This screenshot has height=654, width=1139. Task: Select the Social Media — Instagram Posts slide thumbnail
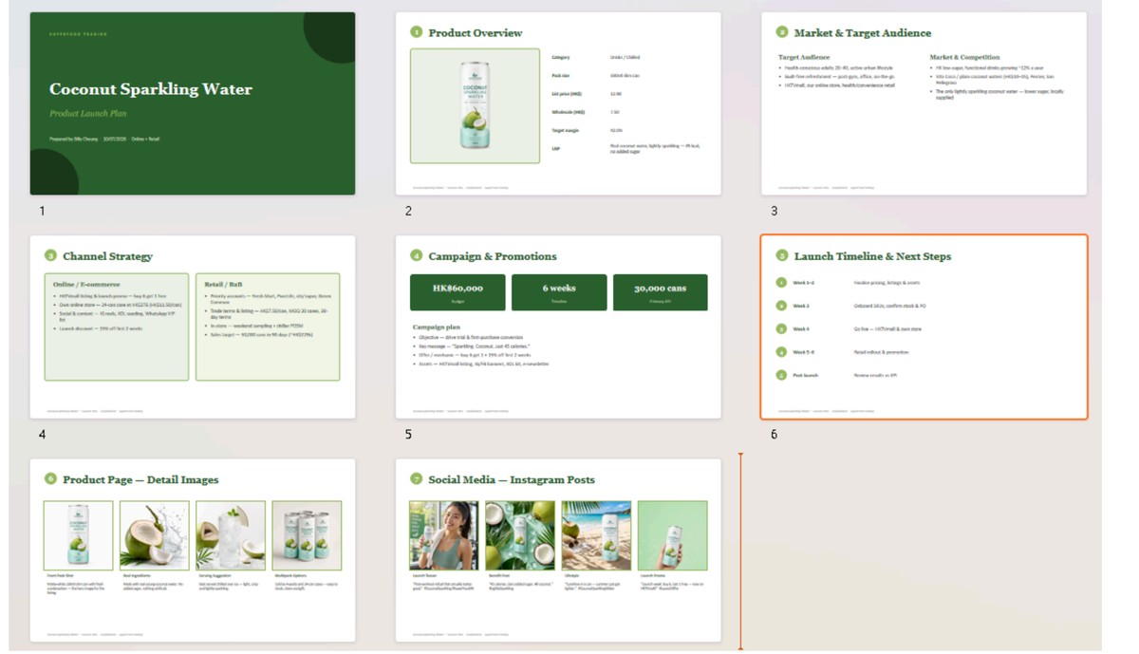[x=558, y=551]
